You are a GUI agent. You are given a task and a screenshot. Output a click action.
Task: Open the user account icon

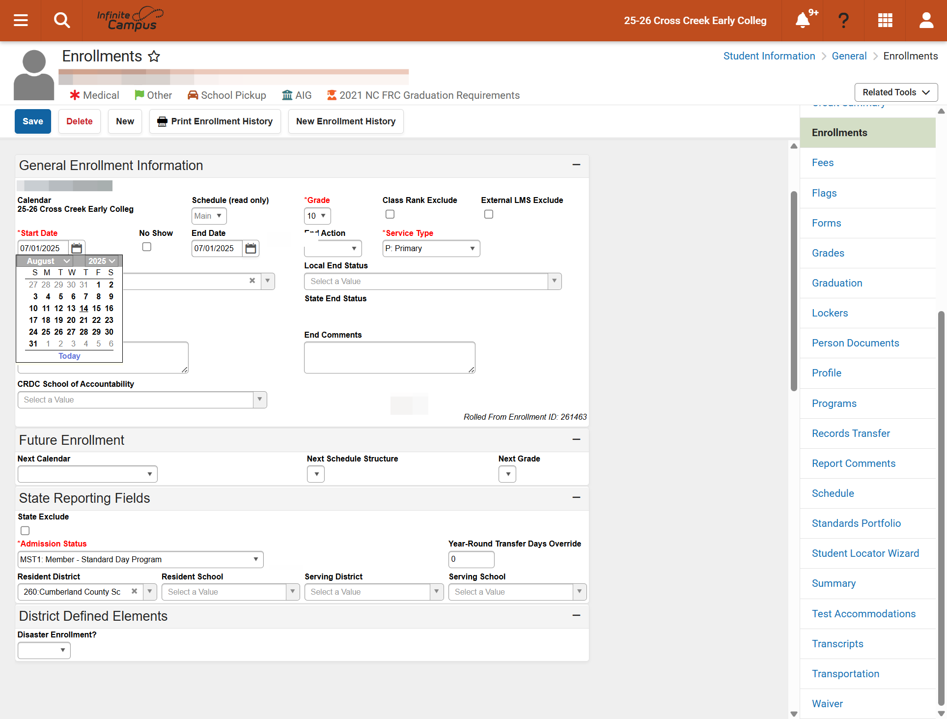pos(926,20)
